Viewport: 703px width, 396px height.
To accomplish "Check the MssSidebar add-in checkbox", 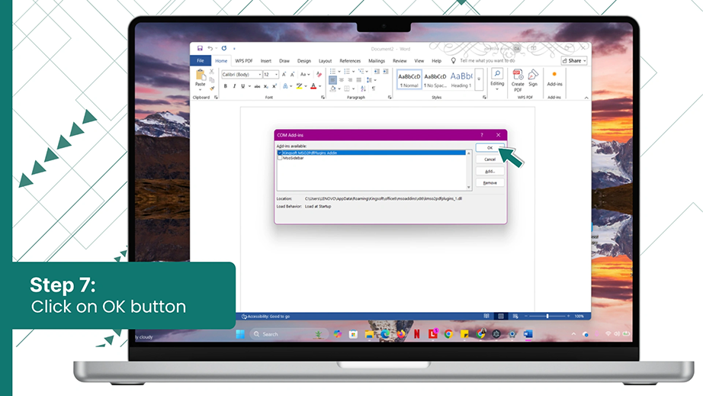I will click(280, 158).
